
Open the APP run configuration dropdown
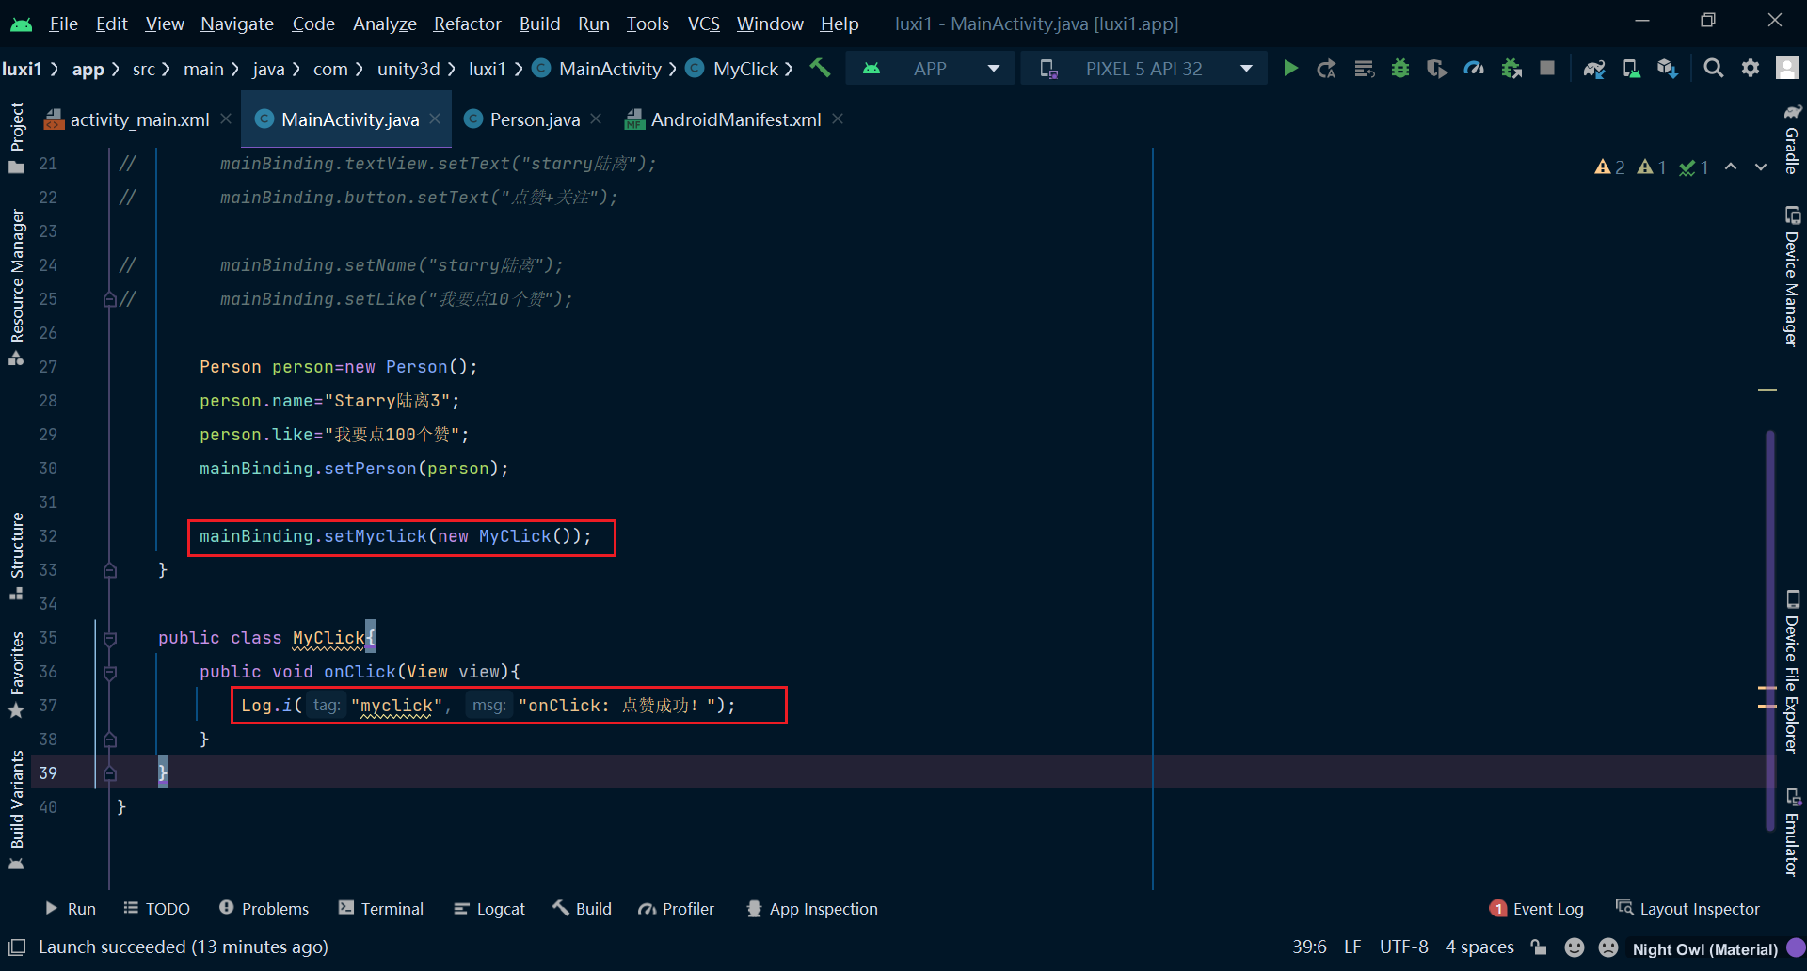932,69
